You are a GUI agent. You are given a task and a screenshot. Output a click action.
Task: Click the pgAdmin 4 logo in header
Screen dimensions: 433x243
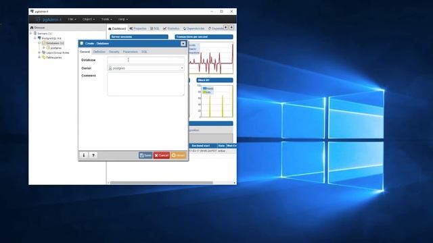pyautogui.click(x=48, y=20)
